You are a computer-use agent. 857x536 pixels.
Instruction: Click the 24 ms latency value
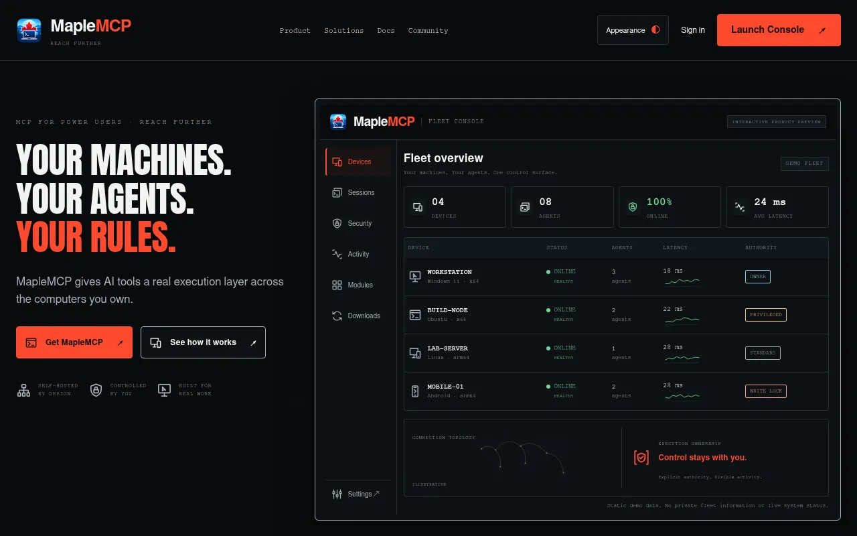[770, 202]
